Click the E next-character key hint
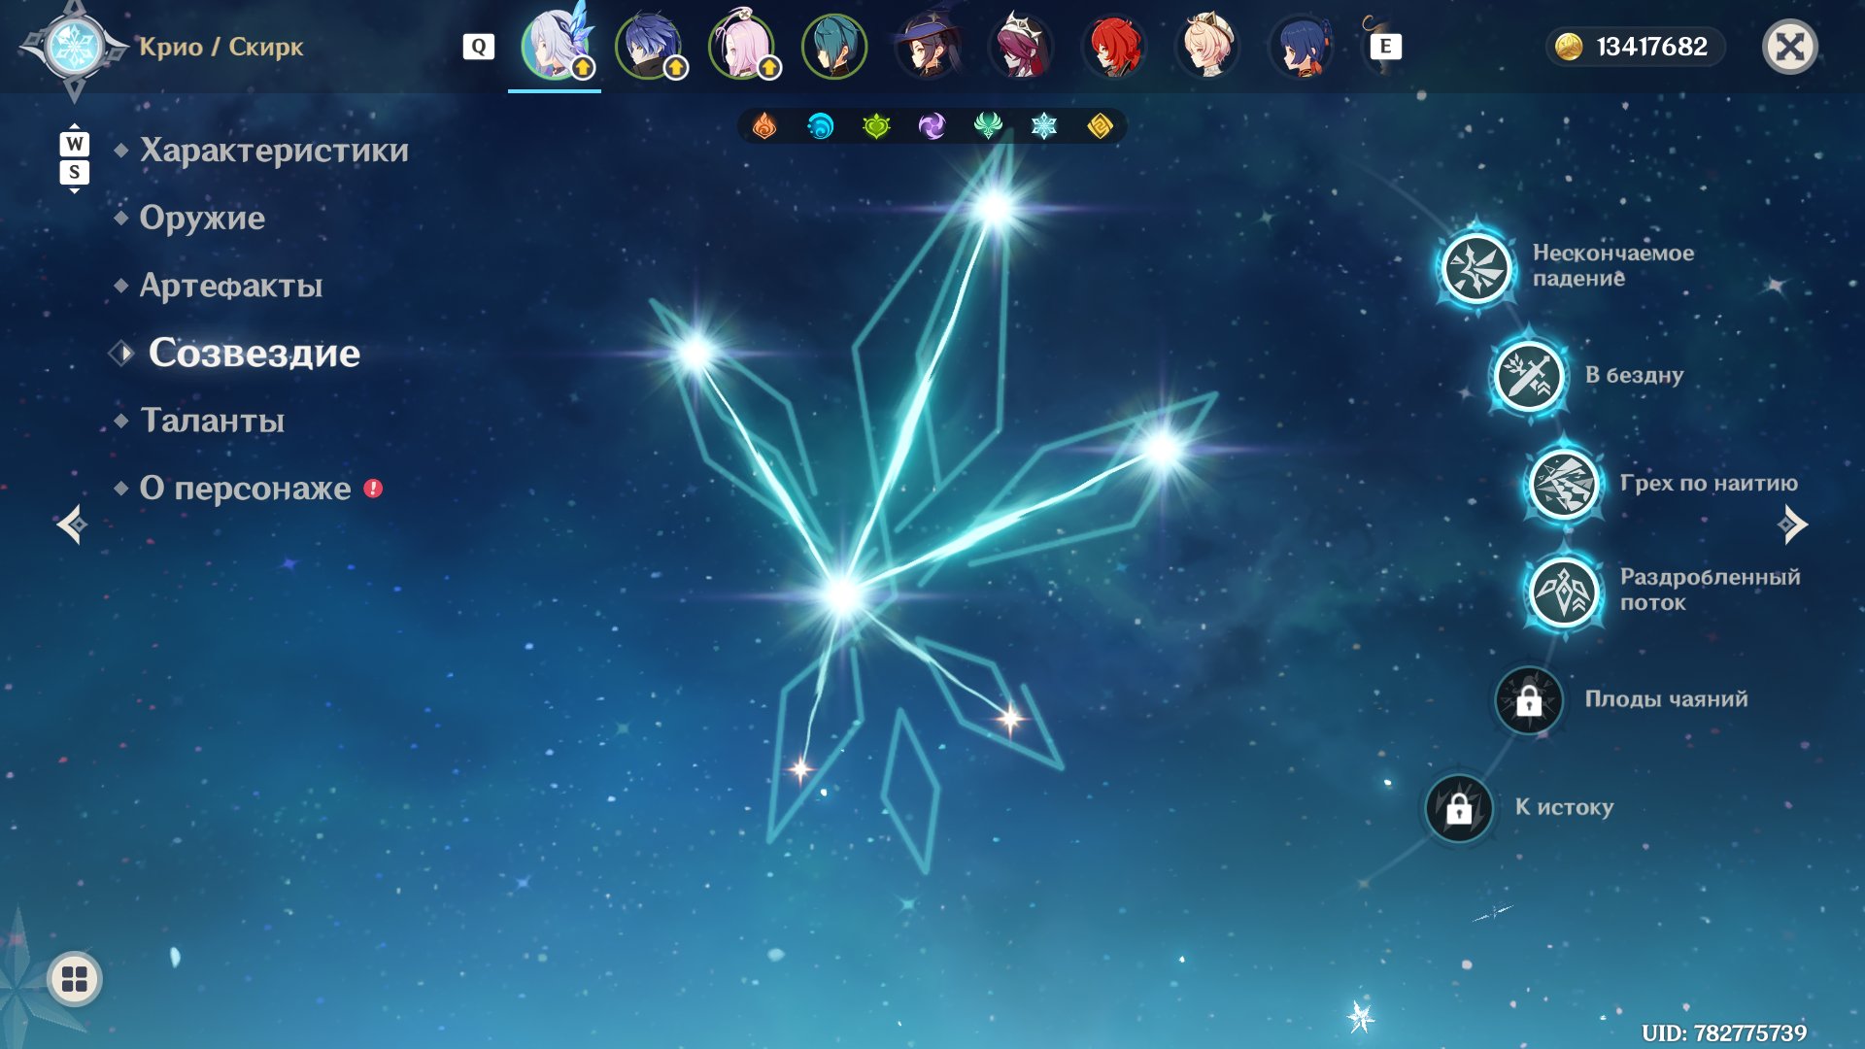Screen dimensions: 1865x1049 click(1385, 47)
